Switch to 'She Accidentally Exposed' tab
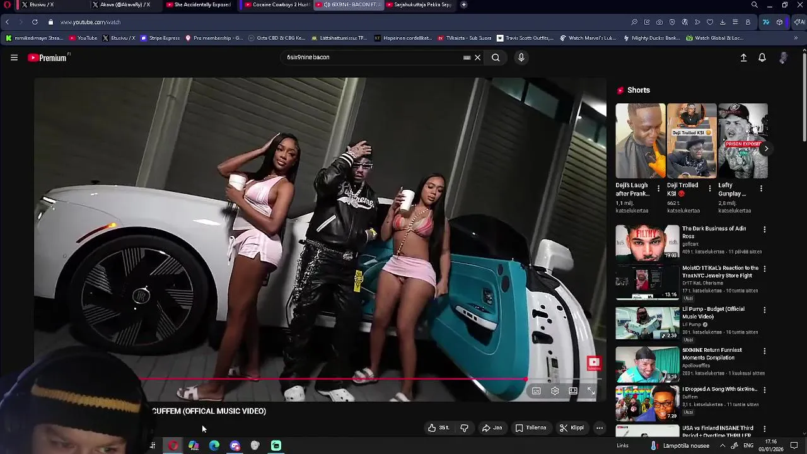The image size is (807, 454). pyautogui.click(x=198, y=4)
